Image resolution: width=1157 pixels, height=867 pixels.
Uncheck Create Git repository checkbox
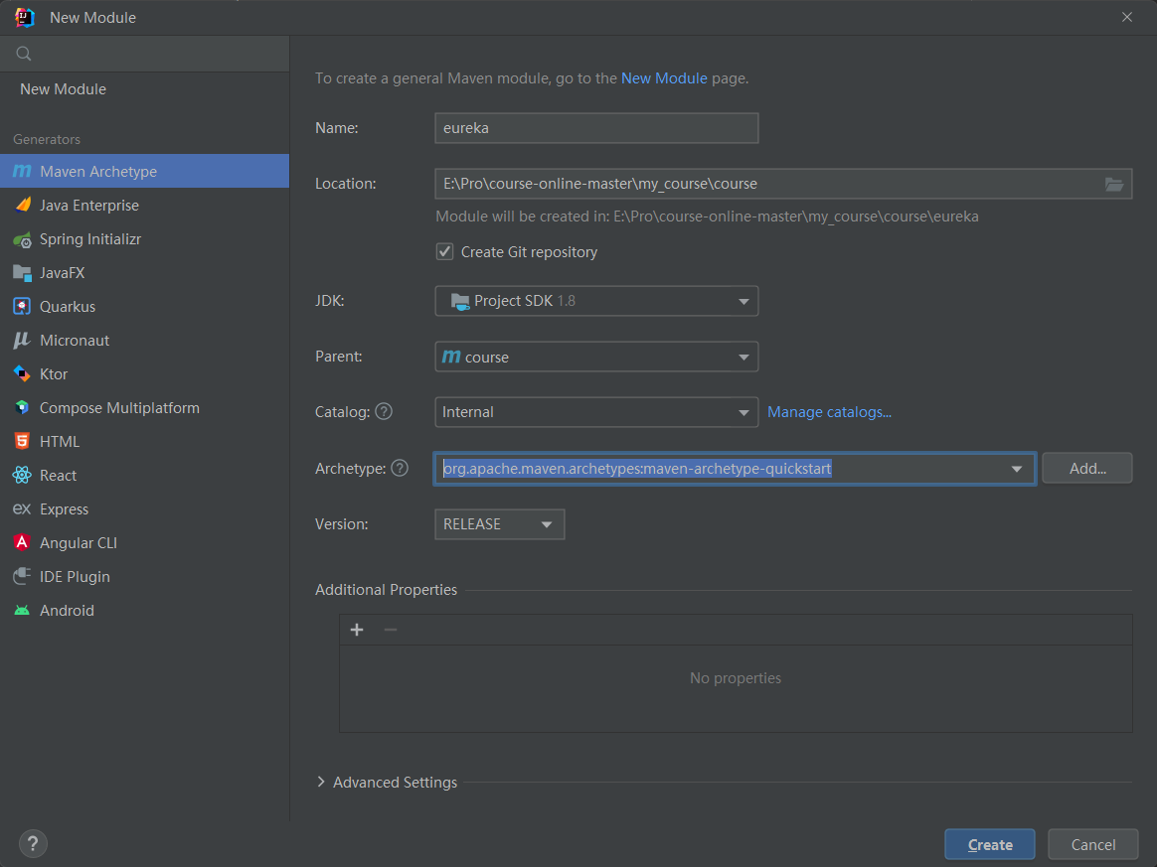pos(445,252)
